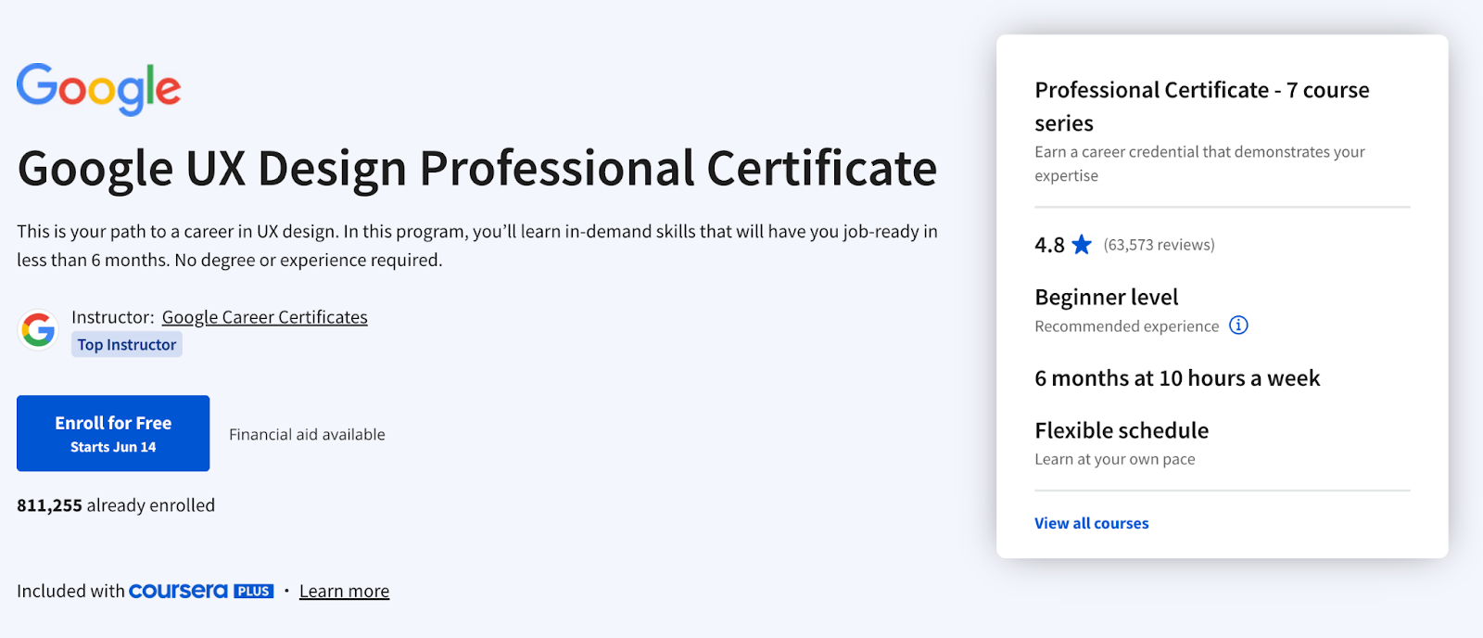Click Financial aid available
This screenshot has width=1483, height=638.
click(x=307, y=434)
